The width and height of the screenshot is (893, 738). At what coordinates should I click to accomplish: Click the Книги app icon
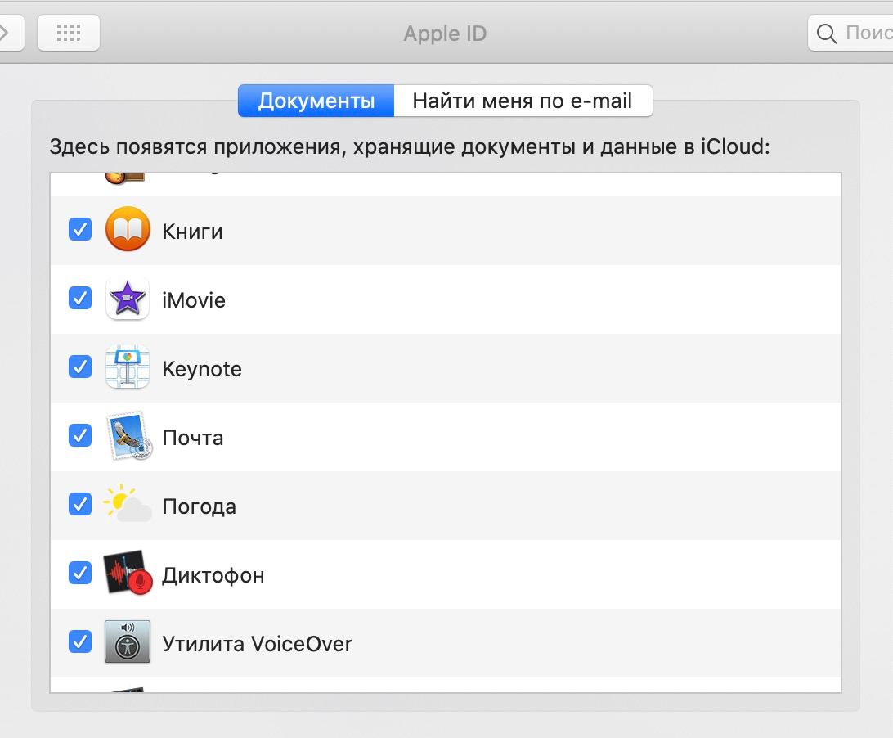coord(128,229)
